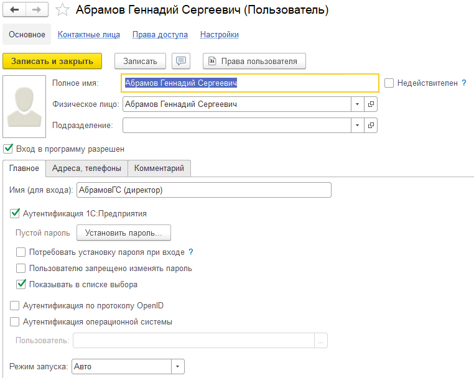
Task: Enable Аутентификация операционной системы
Action: (14, 321)
